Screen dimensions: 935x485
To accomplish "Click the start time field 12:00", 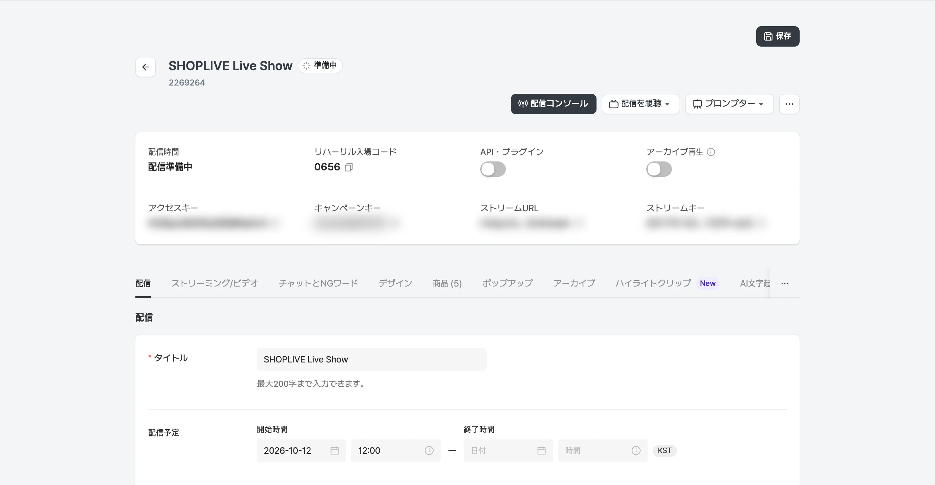I will point(396,450).
